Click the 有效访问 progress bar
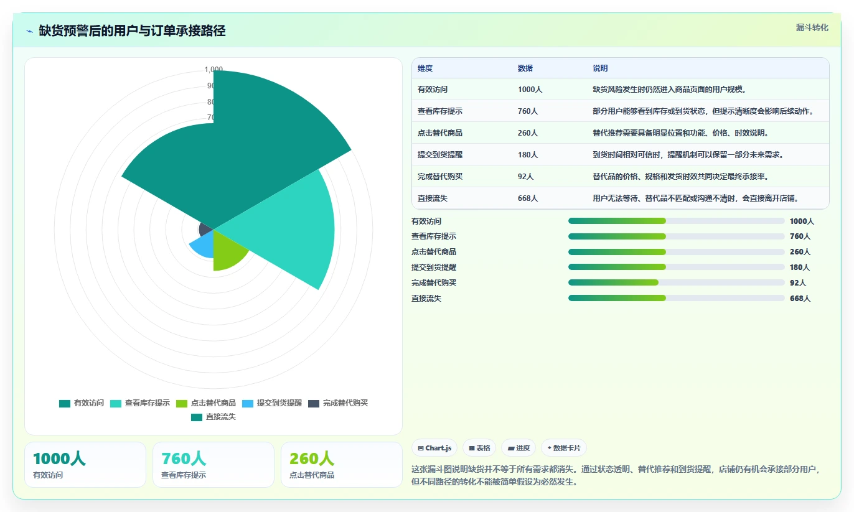 click(677, 221)
